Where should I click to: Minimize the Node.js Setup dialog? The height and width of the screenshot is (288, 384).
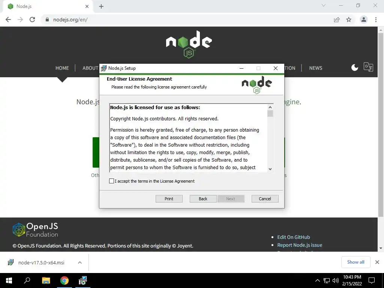241,68
